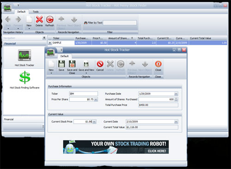Click navigation pane pin button
The image size is (231, 169).
point(44,38)
